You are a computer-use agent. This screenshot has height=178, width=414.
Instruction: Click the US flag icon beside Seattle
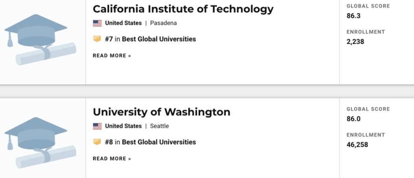pyautogui.click(x=98, y=126)
